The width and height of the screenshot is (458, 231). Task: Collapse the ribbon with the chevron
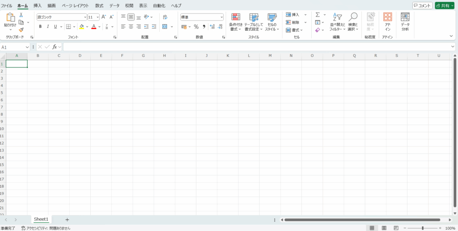(451, 36)
